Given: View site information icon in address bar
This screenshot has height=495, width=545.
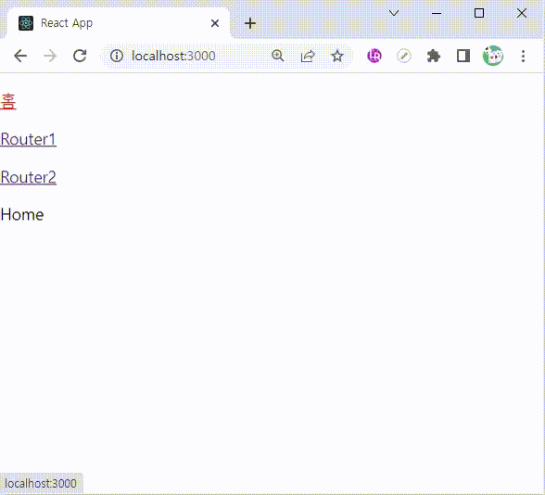Looking at the screenshot, I should point(117,56).
